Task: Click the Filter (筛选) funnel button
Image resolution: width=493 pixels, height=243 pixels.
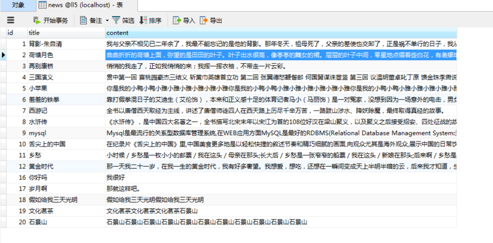Action: [x=123, y=20]
